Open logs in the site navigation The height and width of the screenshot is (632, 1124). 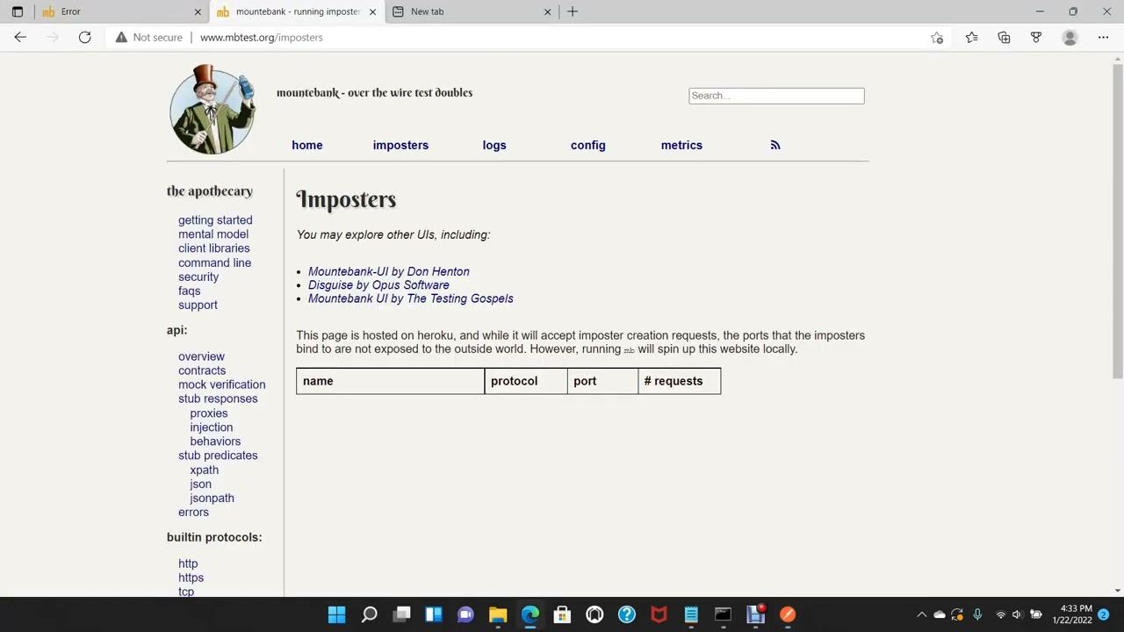click(x=494, y=145)
